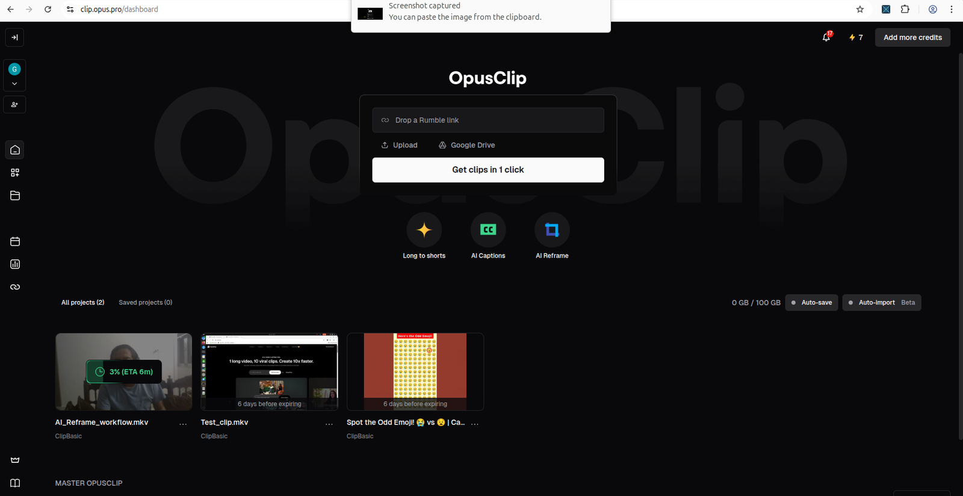Toggle the Auto-save option
This screenshot has height=496, width=963.
(812, 303)
